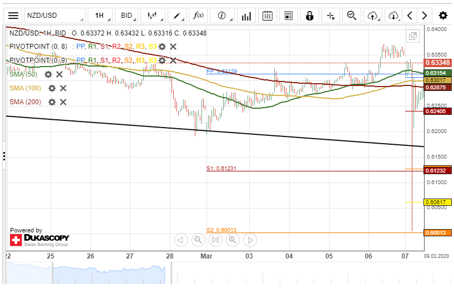Open the calendar date picker
The width and height of the screenshot is (454, 289).
coord(268,16)
